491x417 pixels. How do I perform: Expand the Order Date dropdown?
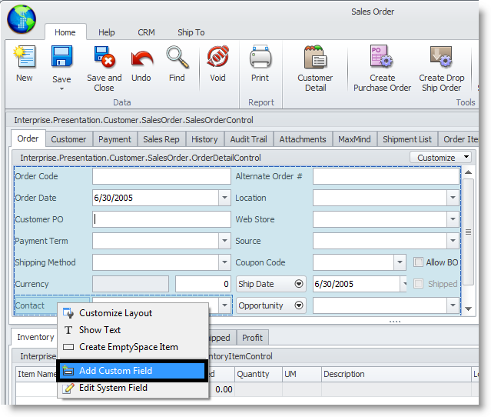point(224,198)
